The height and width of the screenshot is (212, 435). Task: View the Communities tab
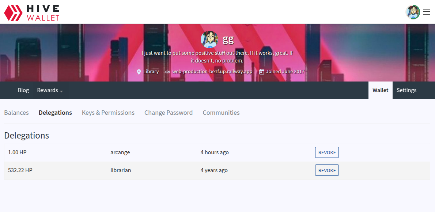221,113
